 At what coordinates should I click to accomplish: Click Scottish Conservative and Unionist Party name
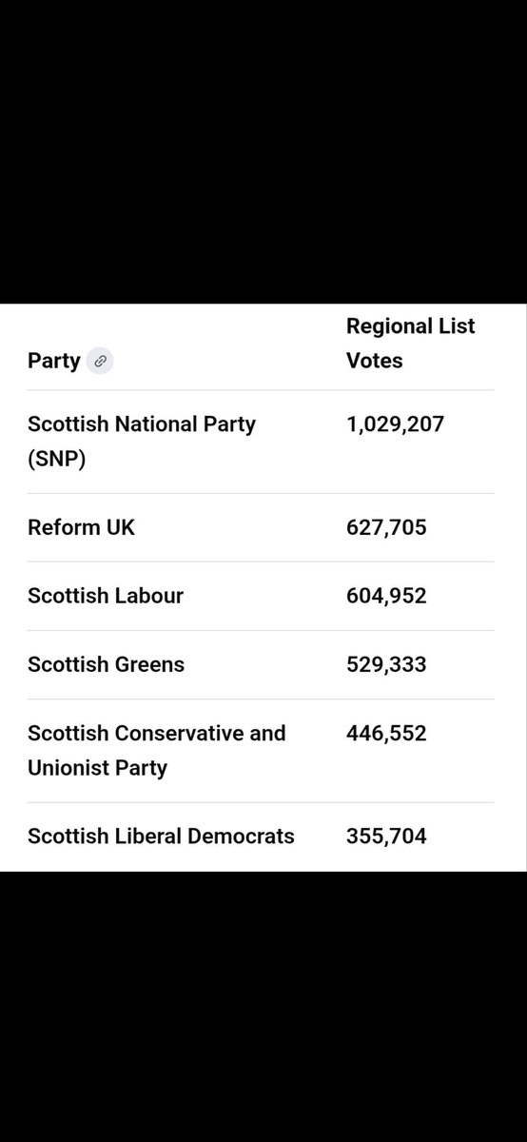tap(157, 751)
